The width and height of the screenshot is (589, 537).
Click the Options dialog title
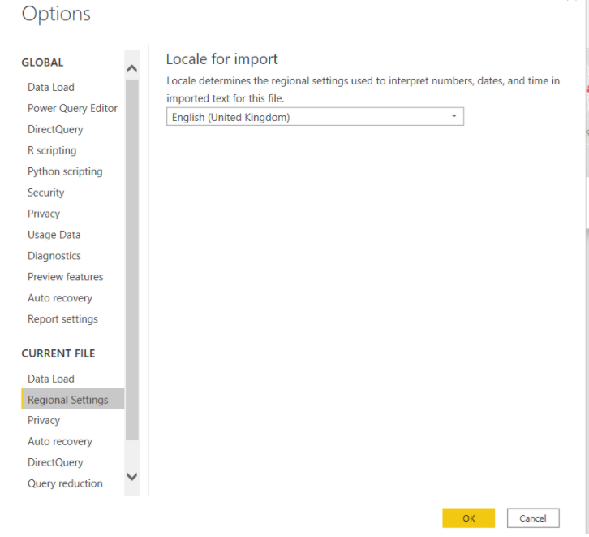click(x=56, y=15)
